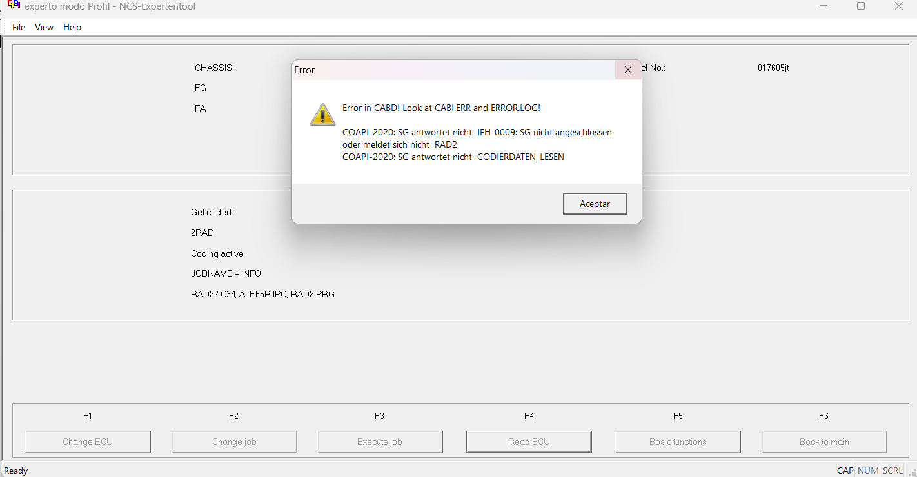Close the NCS-Expertentool main window

[898, 6]
